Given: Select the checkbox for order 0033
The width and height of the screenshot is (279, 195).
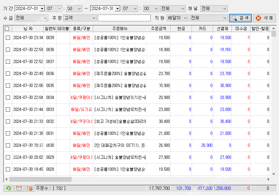Looking at the screenshot, I should click(x=8, y=110).
